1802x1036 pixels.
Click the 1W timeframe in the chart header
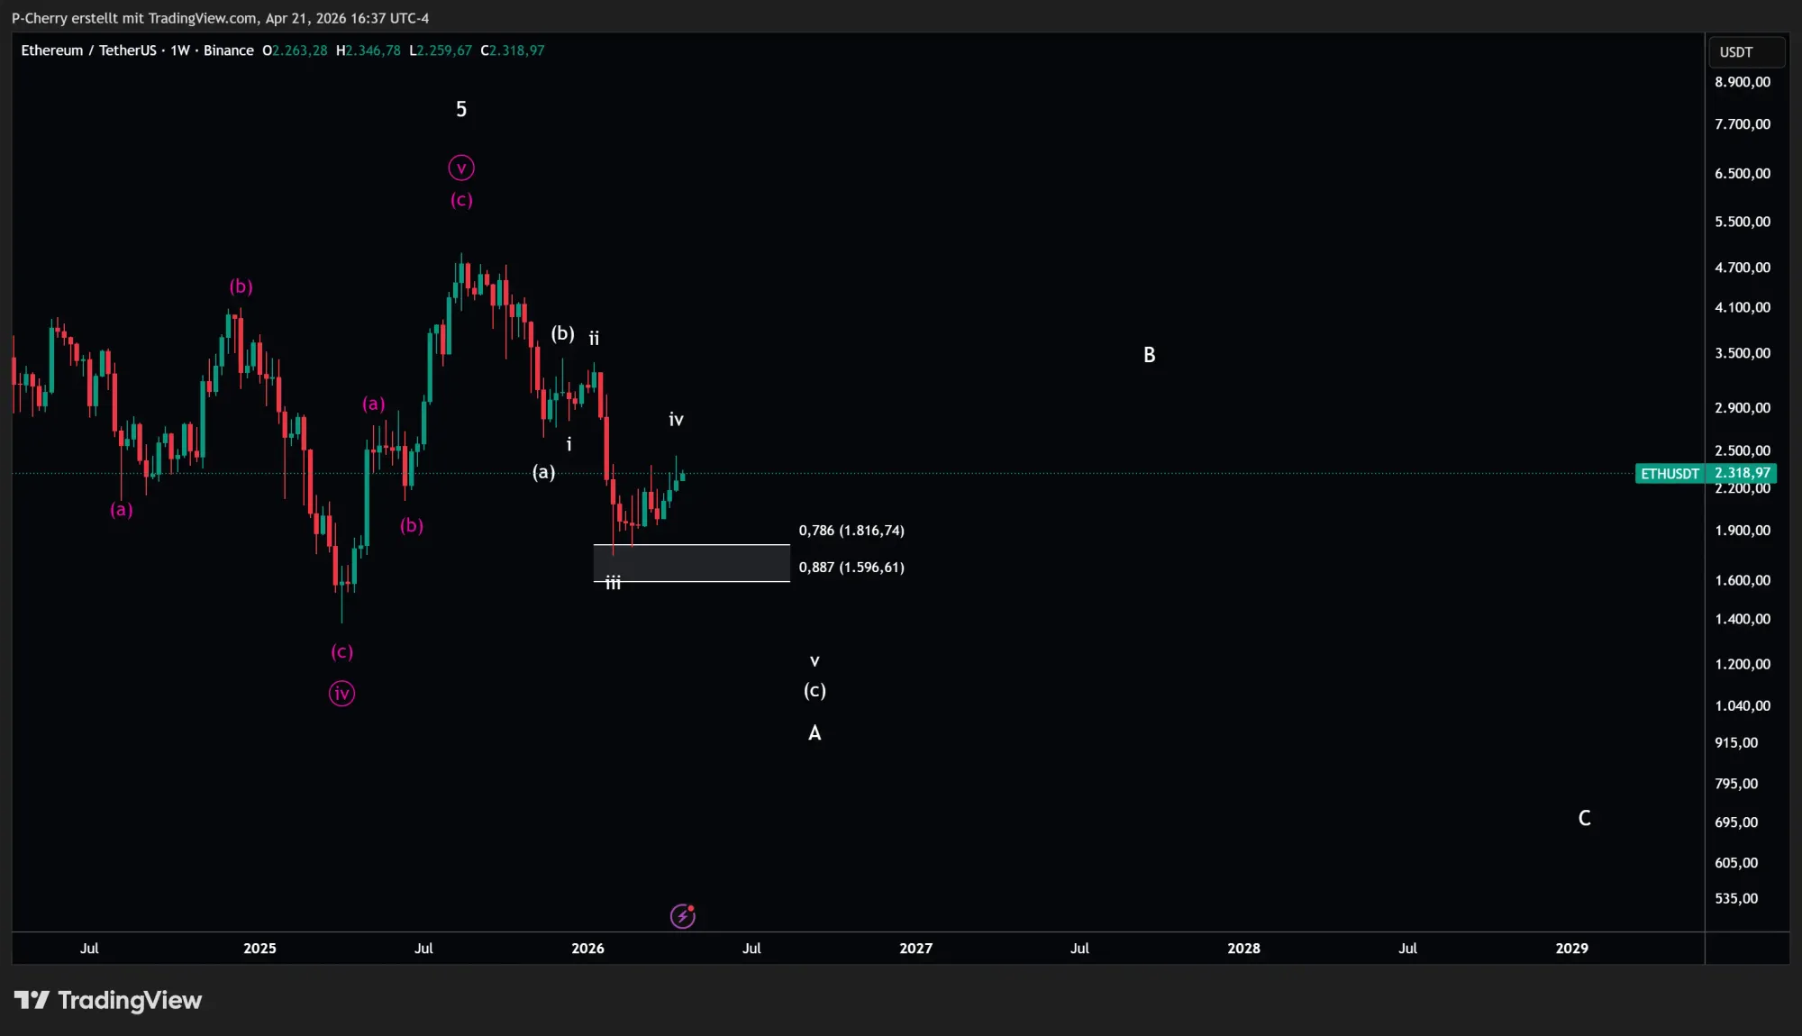(x=182, y=50)
